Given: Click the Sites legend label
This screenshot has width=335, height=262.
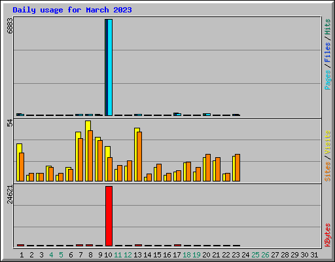Looking at the screenshot, I should 327,172.
